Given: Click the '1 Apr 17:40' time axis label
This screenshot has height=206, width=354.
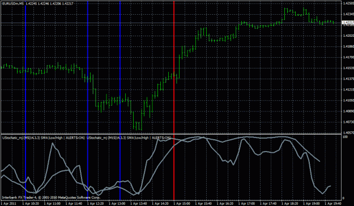Looking at the screenshot, I should click(268, 204).
